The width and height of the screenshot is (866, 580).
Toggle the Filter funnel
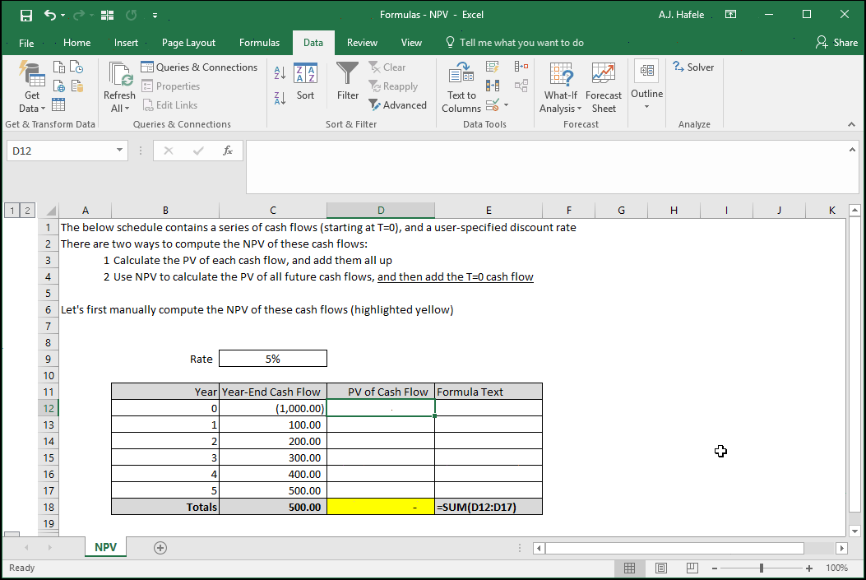point(347,81)
